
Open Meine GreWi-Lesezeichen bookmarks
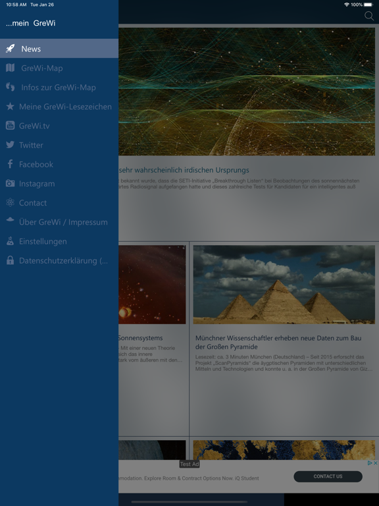(59, 107)
